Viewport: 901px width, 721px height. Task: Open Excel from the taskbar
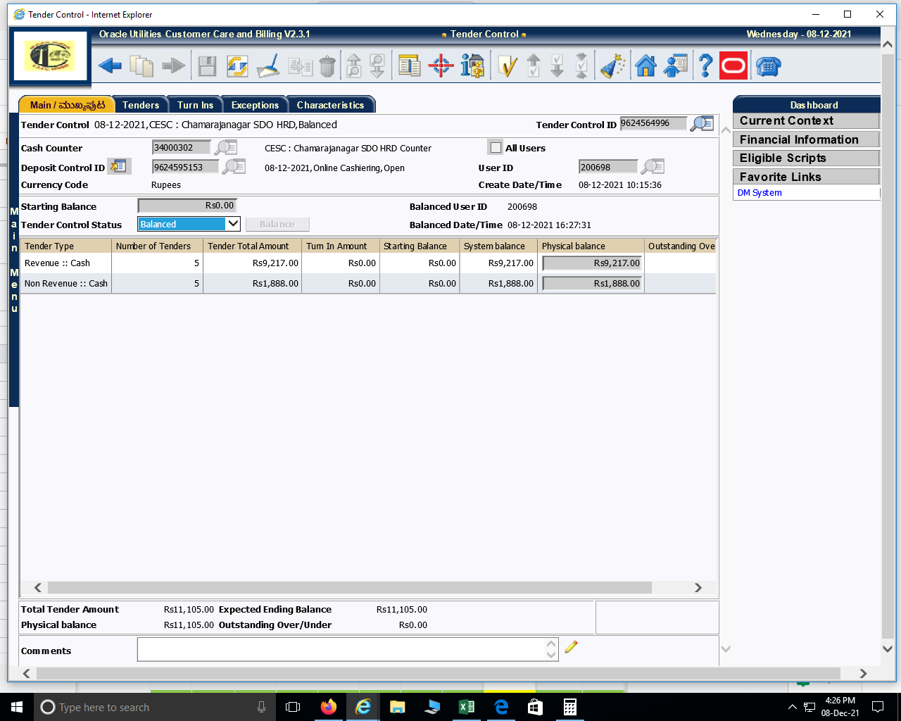pos(466,707)
